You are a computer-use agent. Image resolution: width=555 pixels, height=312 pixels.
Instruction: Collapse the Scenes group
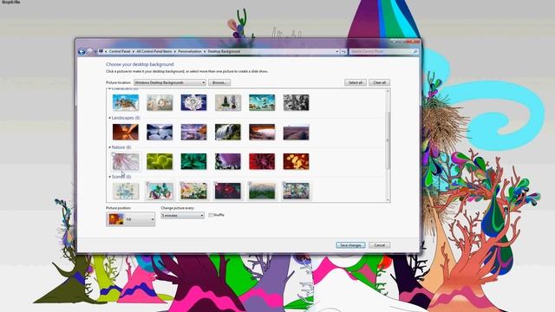(110, 177)
